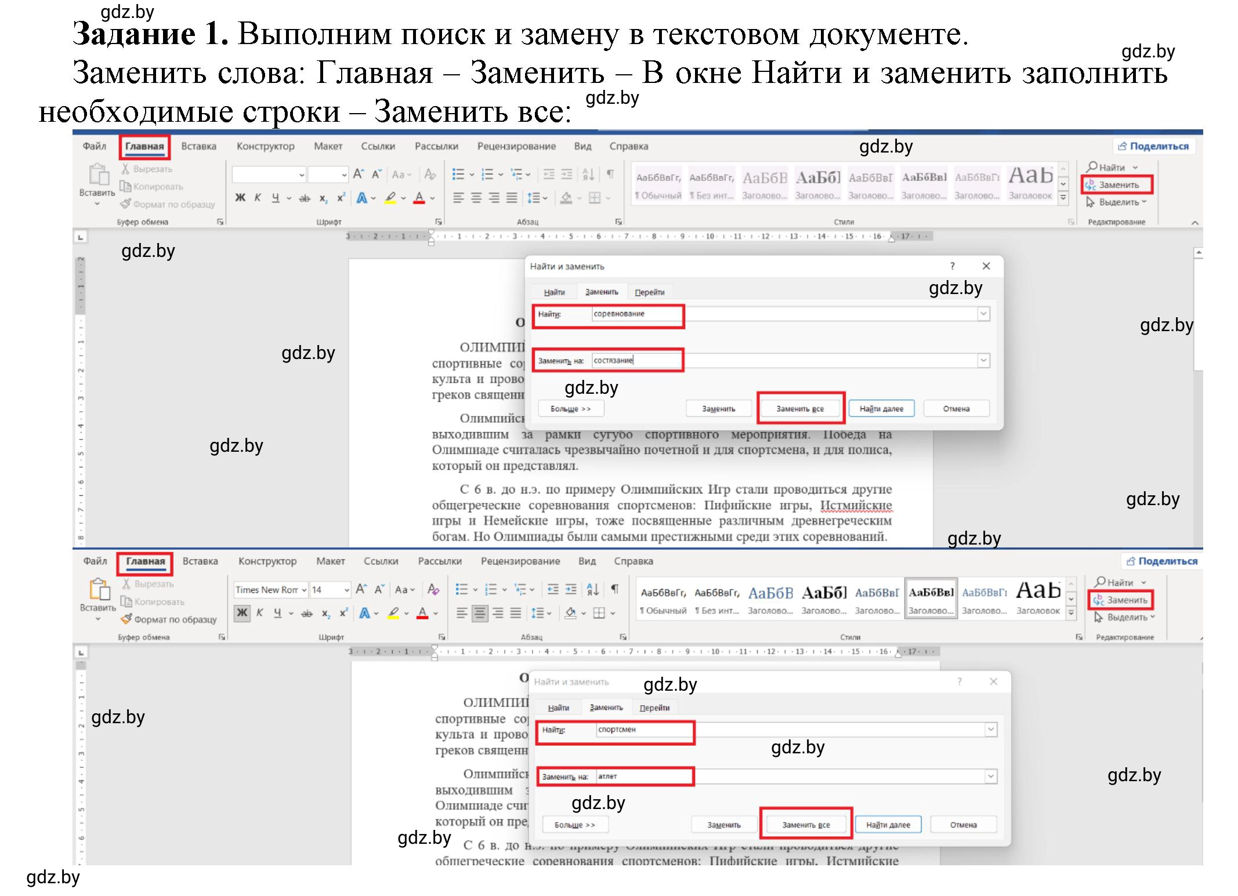The image size is (1238, 896).
Task: Click Больше >> in соревнование dialog
Action: [x=570, y=409]
